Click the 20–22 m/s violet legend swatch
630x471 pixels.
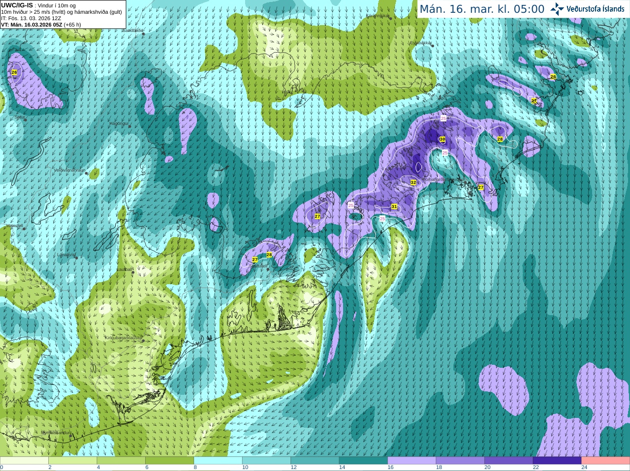(x=509, y=461)
